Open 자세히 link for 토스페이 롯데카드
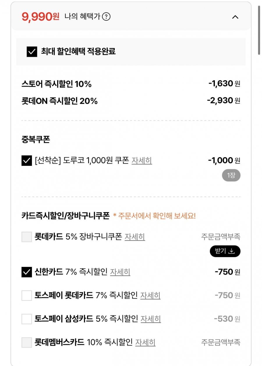This screenshot has height=366, width=262. click(150, 295)
